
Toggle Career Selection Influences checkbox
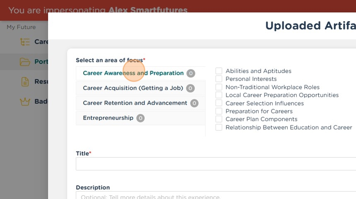pos(219,103)
